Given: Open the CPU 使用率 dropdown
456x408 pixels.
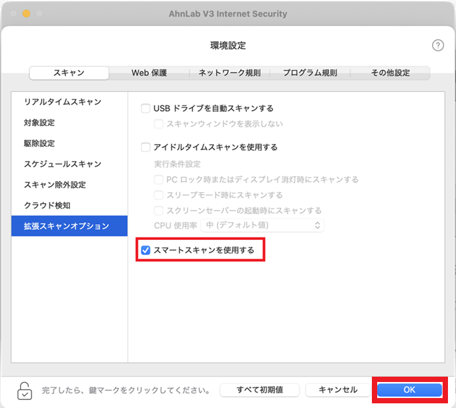Looking at the screenshot, I should (262, 225).
